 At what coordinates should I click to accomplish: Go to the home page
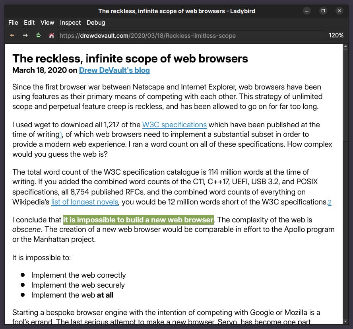click(51, 35)
